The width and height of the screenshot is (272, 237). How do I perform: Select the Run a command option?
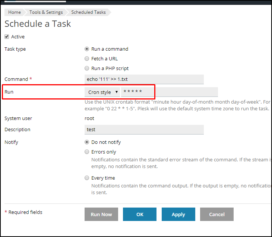tap(87, 49)
